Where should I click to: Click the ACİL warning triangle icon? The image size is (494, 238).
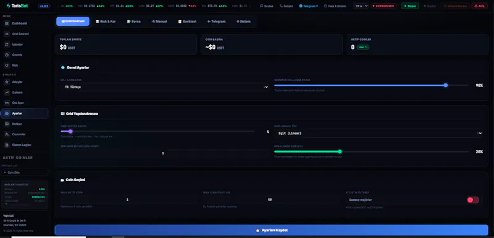476,6
